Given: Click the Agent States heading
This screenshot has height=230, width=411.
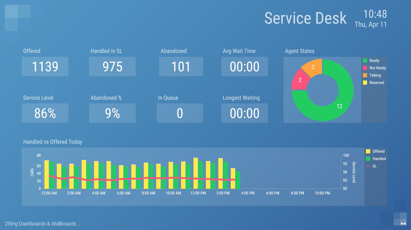Looking at the screenshot, I should [300, 51].
